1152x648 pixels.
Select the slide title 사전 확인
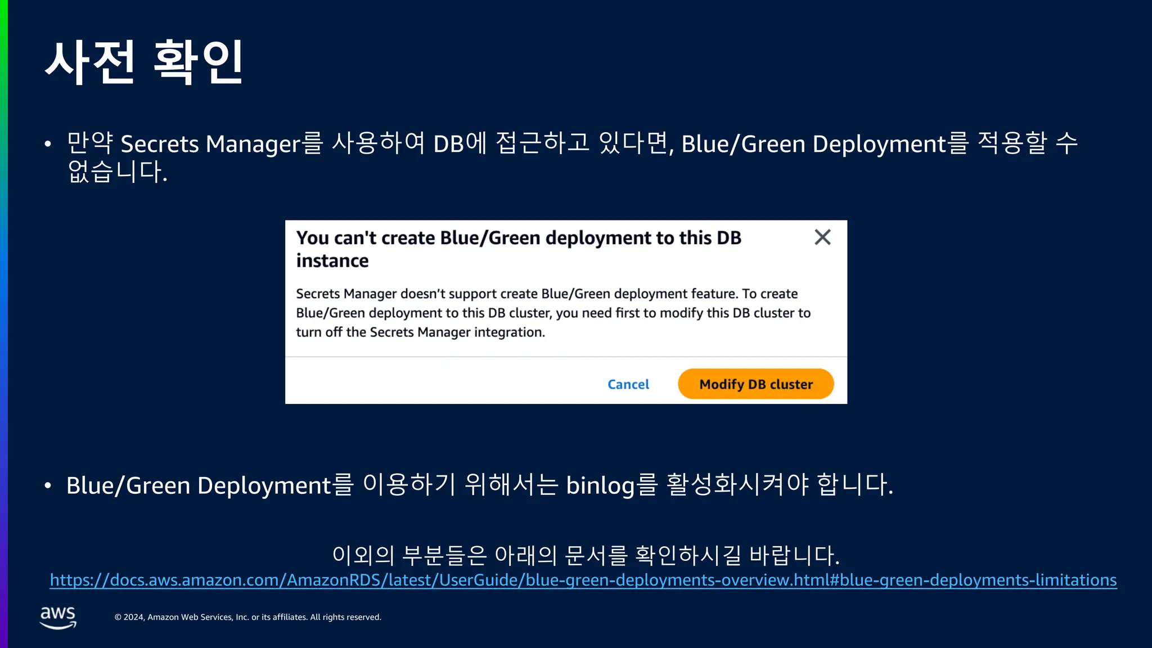144,62
